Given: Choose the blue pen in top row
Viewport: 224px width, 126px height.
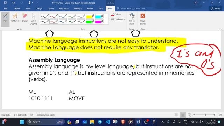Looking at the screenshot, I should [x=63, y=16].
